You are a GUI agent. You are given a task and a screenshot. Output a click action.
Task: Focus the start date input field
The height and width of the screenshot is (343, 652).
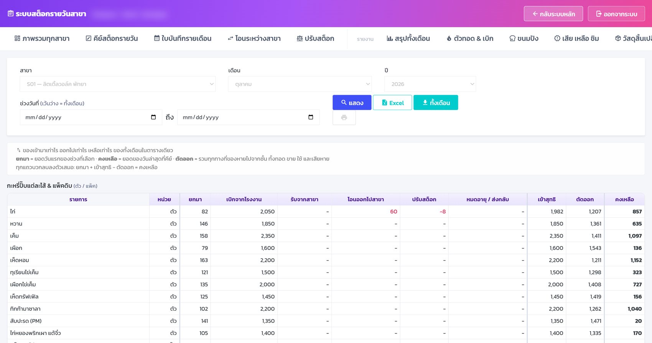(91, 117)
